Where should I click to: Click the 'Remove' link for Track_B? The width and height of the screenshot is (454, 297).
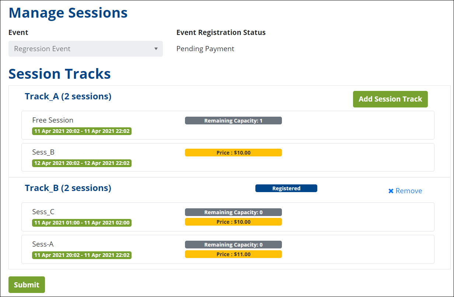pyautogui.click(x=408, y=191)
